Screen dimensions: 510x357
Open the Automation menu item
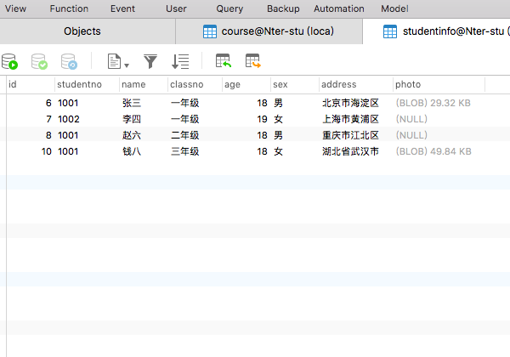[x=339, y=8]
